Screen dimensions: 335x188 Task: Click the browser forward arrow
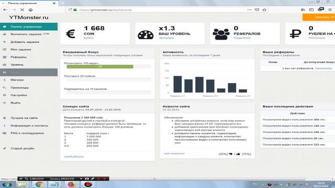point(14,10)
